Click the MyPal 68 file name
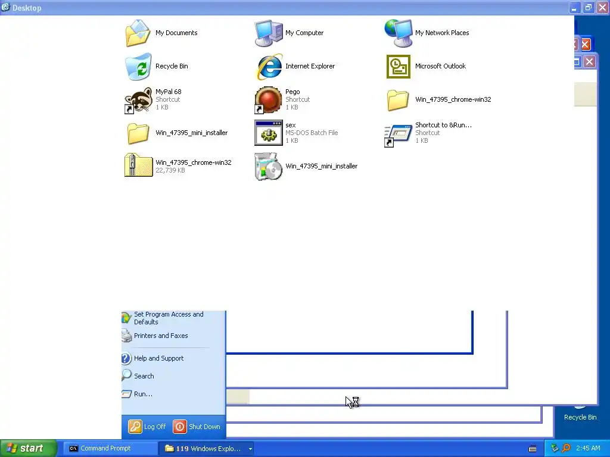 [x=168, y=92]
